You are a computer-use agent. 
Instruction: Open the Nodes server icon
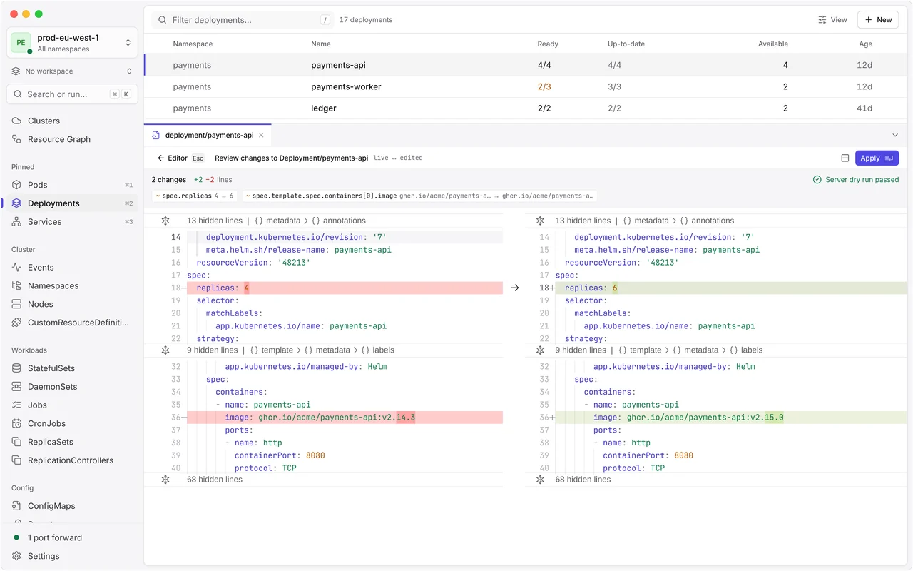[16, 304]
